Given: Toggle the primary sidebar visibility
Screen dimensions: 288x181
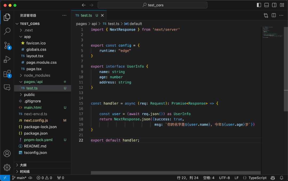Looking at the screenshot, I should point(259,5).
